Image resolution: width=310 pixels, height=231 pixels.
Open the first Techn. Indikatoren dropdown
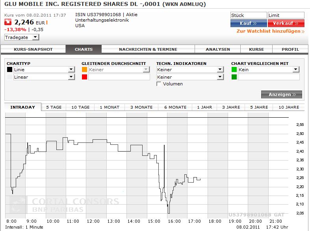pyautogui.click(x=190, y=70)
